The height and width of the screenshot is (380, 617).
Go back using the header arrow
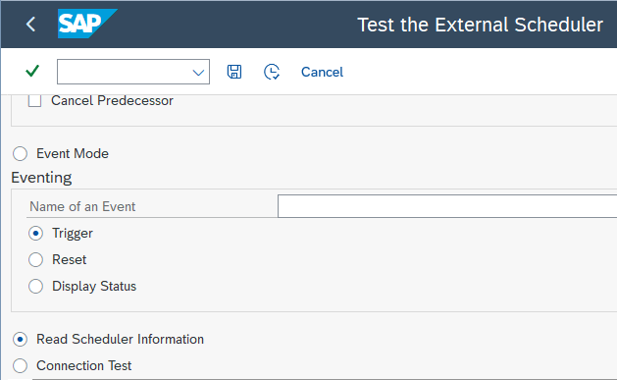click(30, 25)
